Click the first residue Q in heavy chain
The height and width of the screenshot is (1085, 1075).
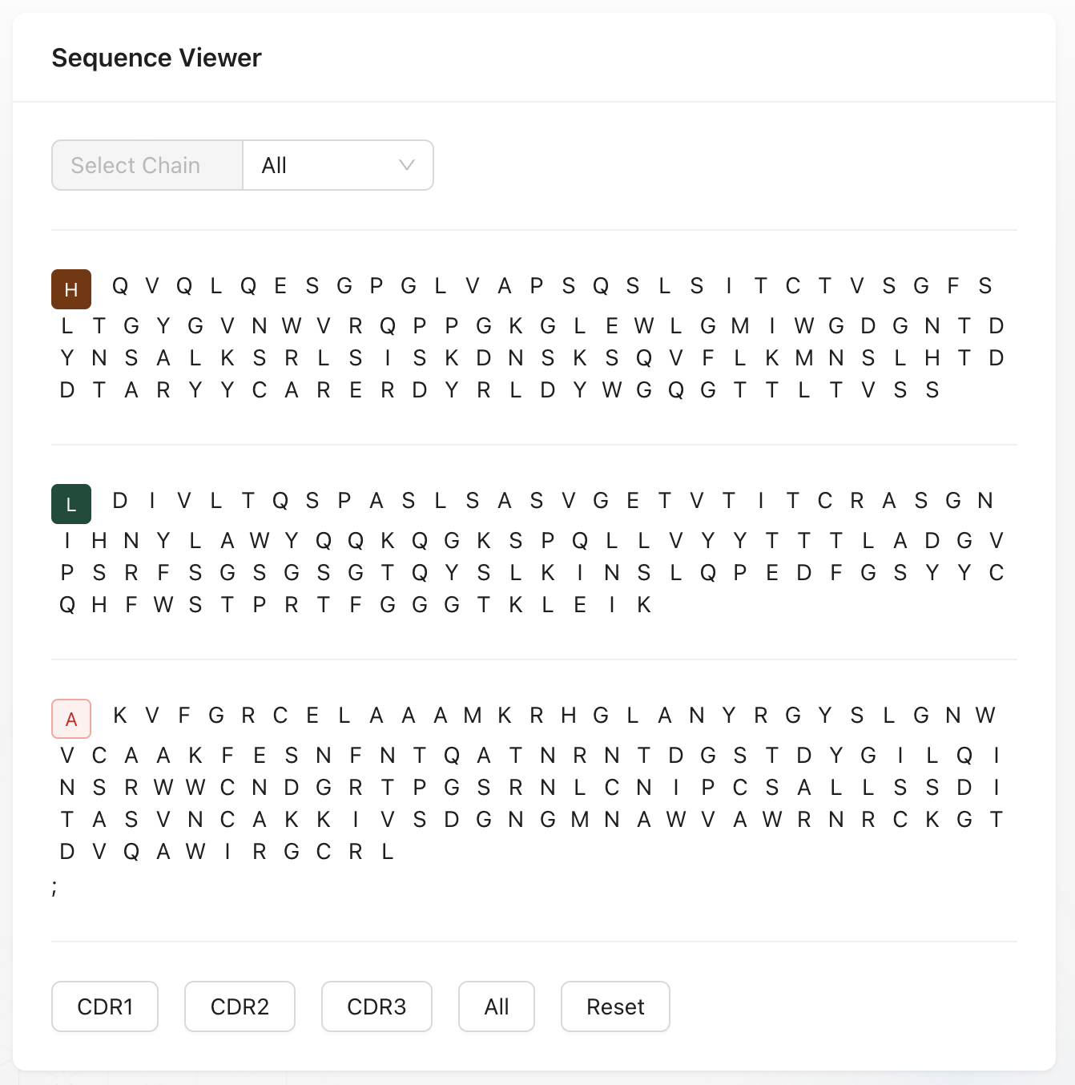click(x=119, y=286)
